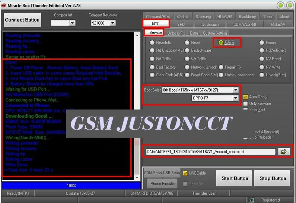Screen dimensions: 296x203
Task: Click the SN:MIRTDIDTEAMSV786 status text
Action: pyautogui.click(x=152, y=193)
